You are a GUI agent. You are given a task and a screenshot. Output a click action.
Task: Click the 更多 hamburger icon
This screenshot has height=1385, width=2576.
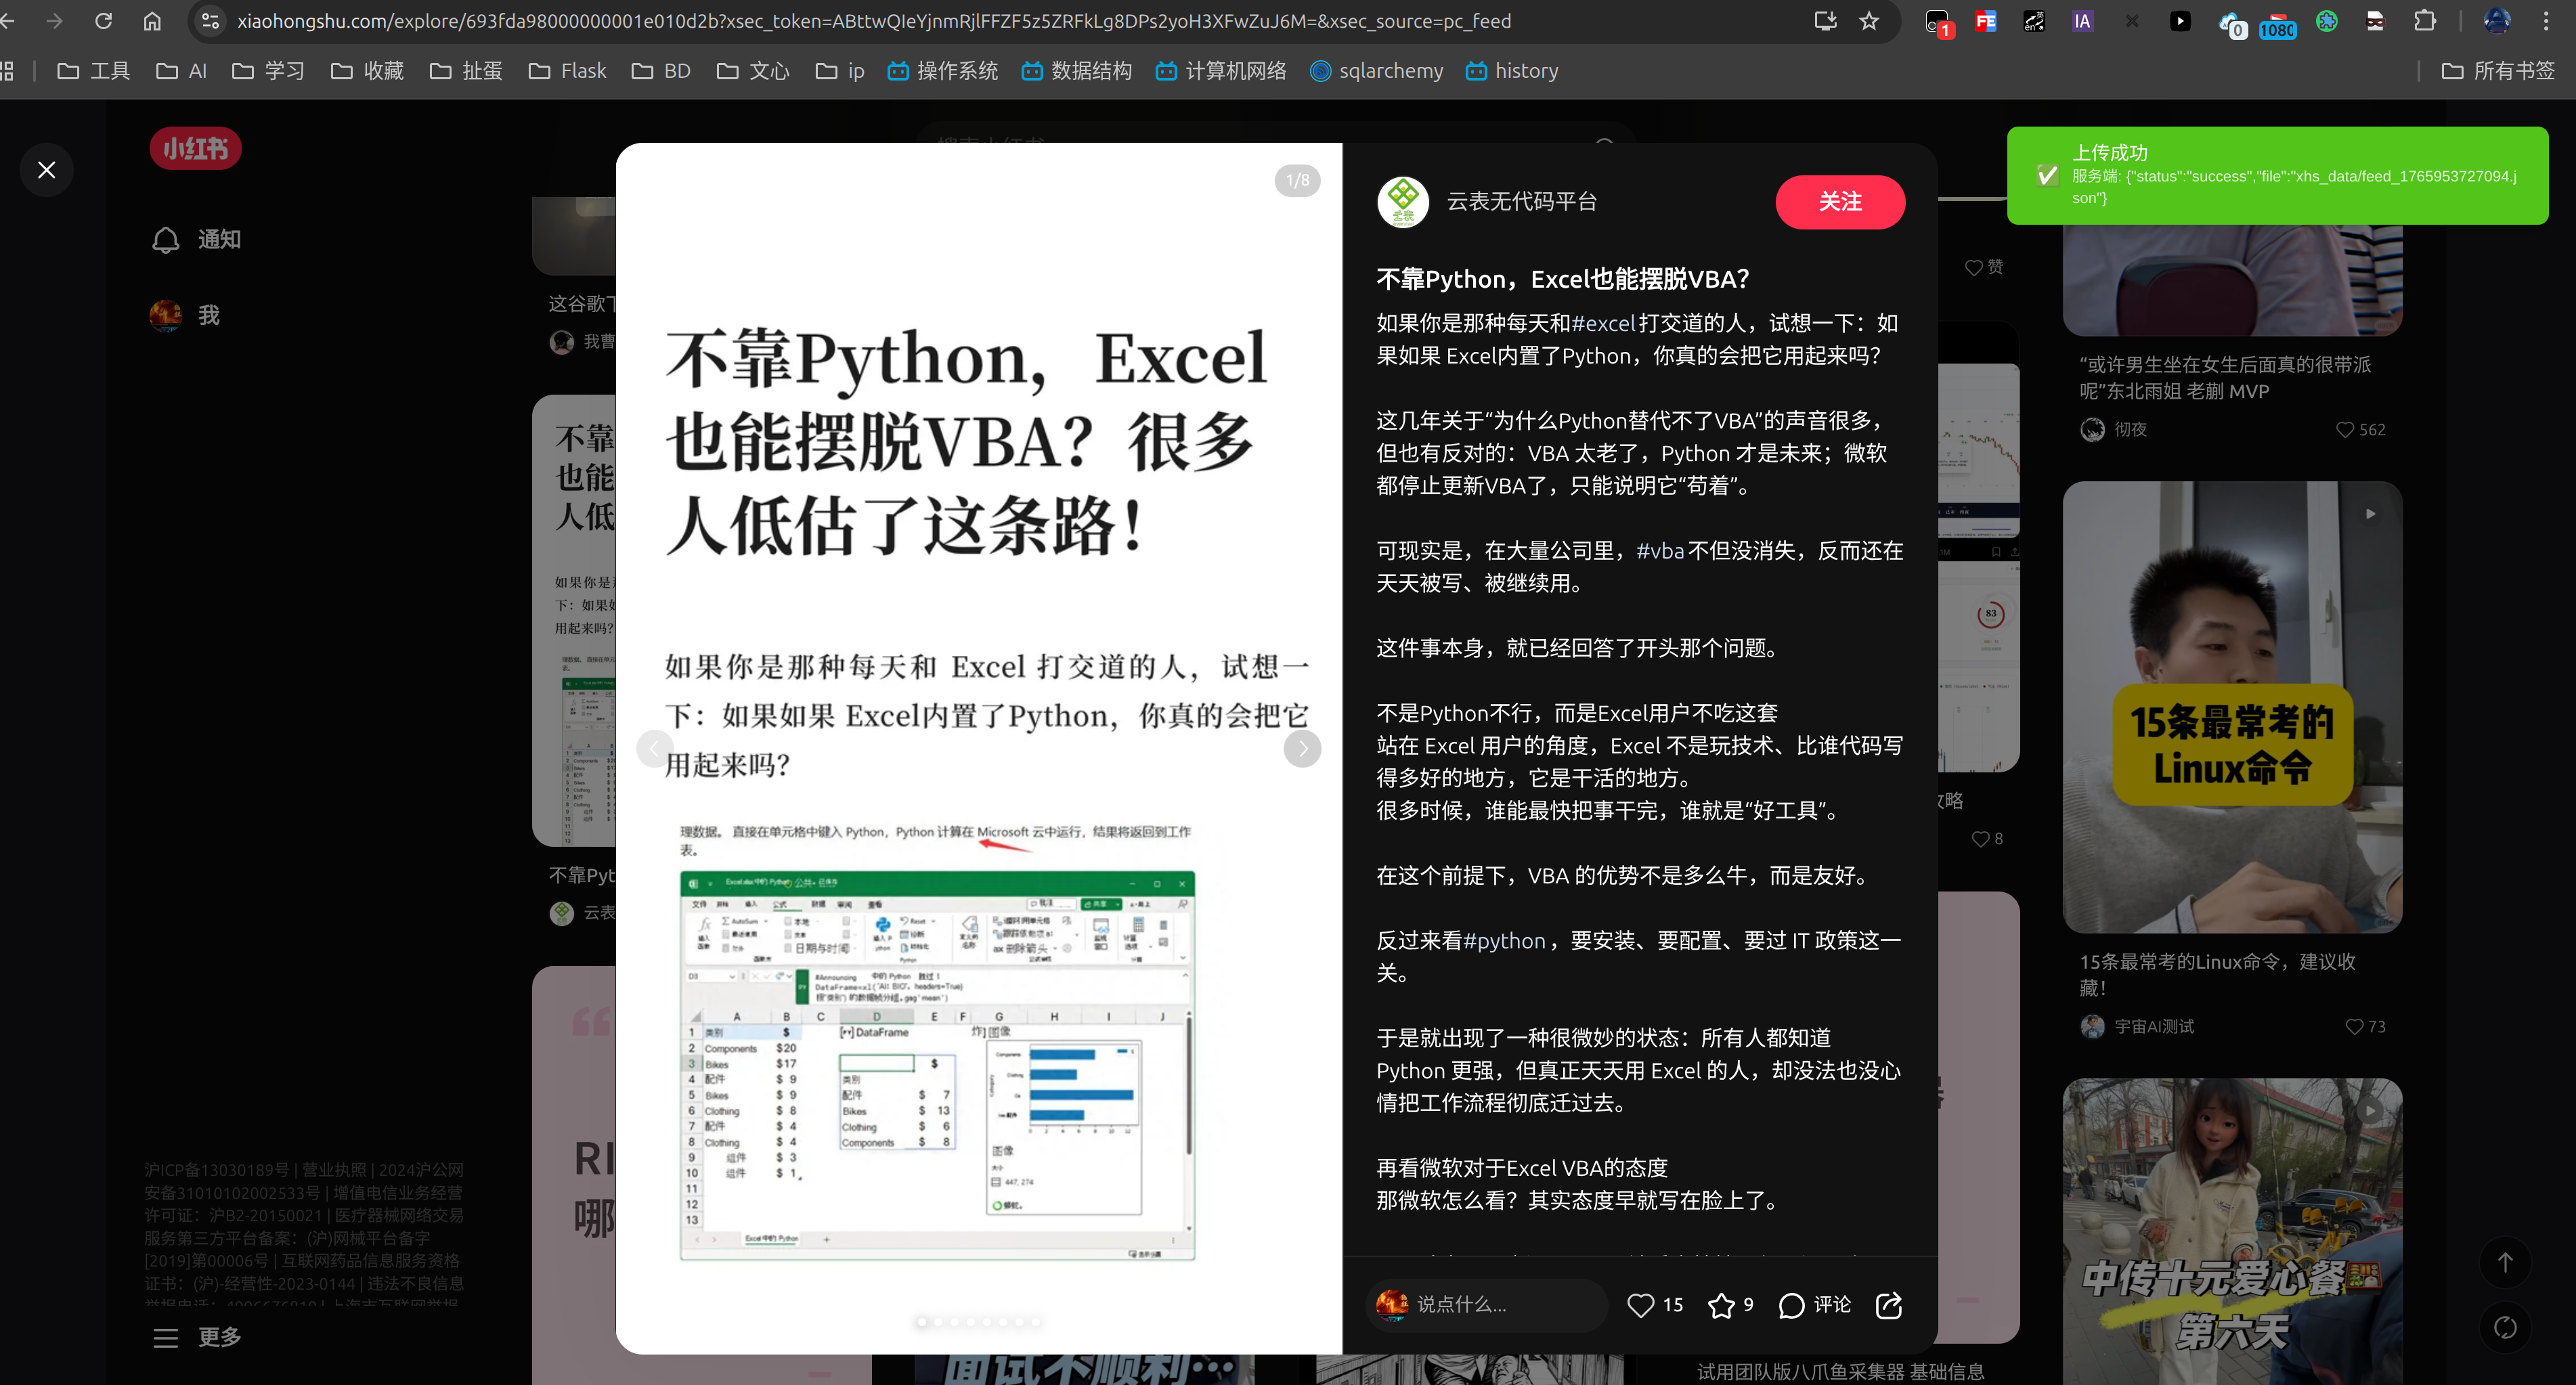point(166,1338)
